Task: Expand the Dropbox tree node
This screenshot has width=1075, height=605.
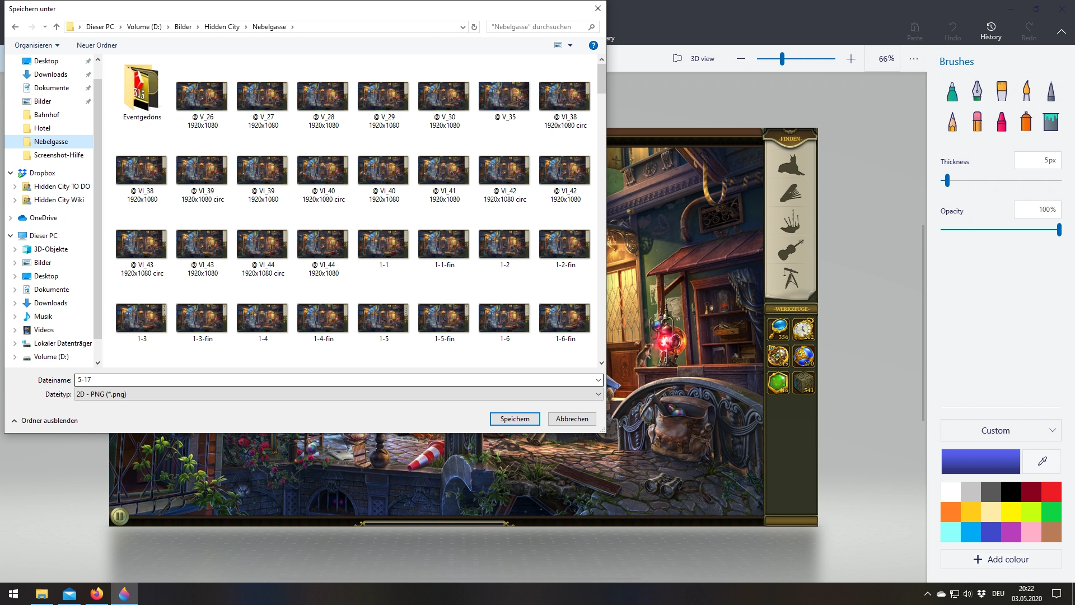Action: (x=11, y=173)
